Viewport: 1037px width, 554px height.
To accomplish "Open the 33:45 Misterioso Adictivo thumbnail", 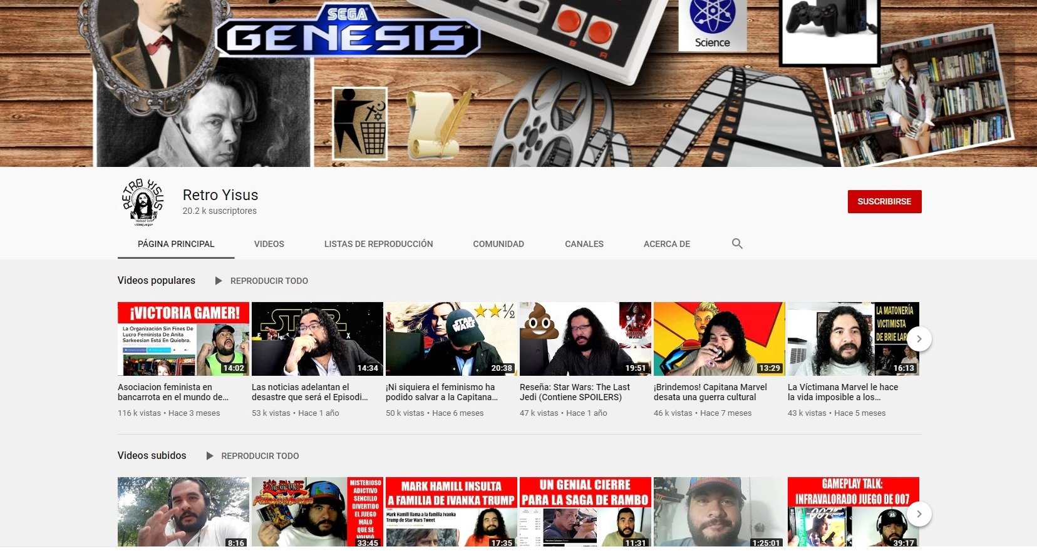I will (x=317, y=512).
